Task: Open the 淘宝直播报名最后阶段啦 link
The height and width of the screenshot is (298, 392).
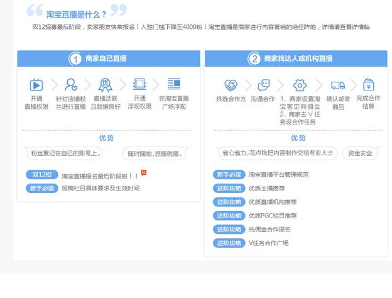Action: point(100,176)
